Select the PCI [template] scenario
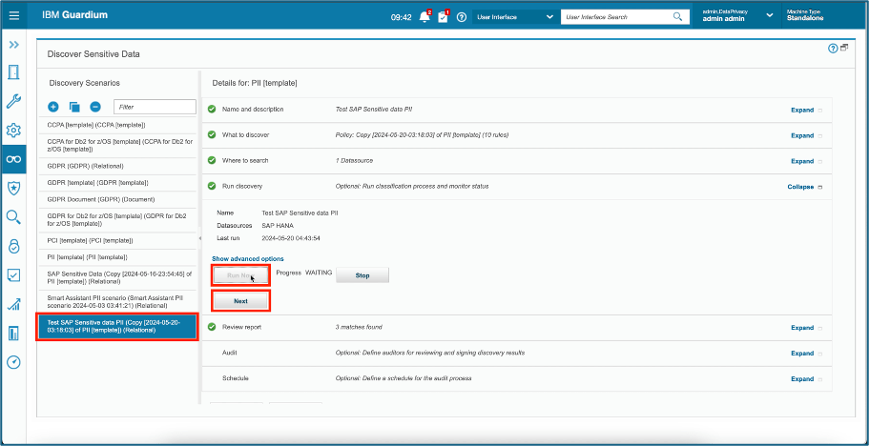Viewport: 870px width, 446px height. click(x=117, y=240)
